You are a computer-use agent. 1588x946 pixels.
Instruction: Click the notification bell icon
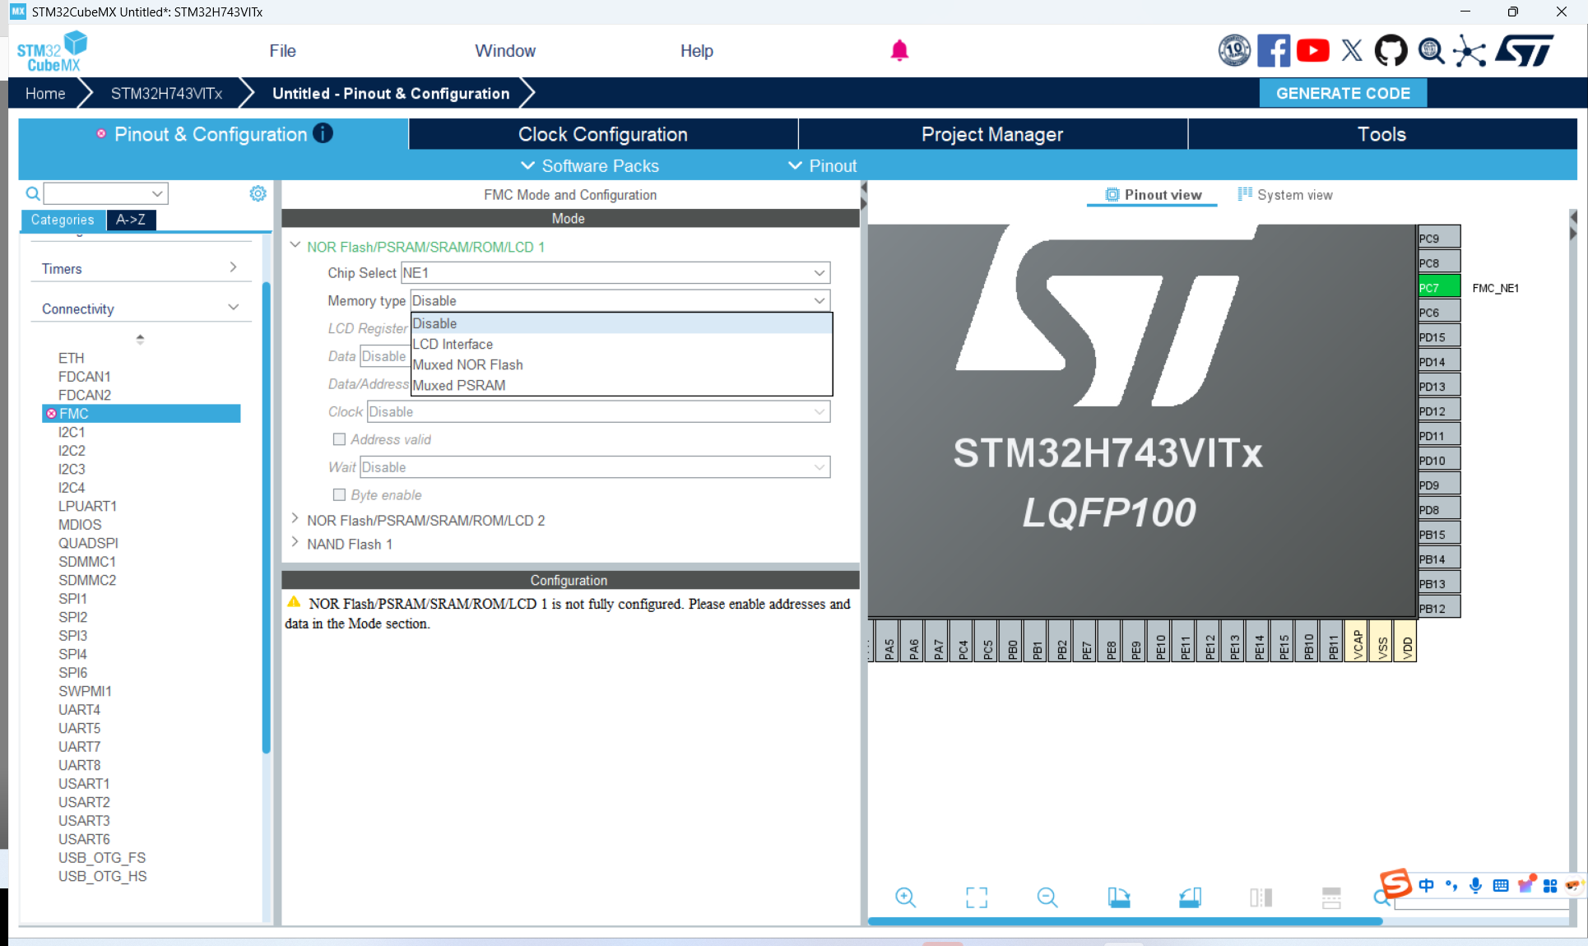[x=899, y=51]
